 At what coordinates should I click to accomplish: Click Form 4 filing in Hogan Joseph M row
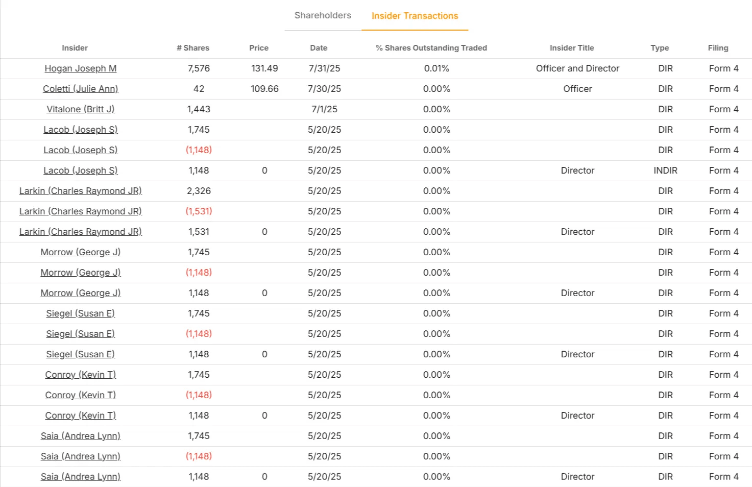tap(723, 68)
